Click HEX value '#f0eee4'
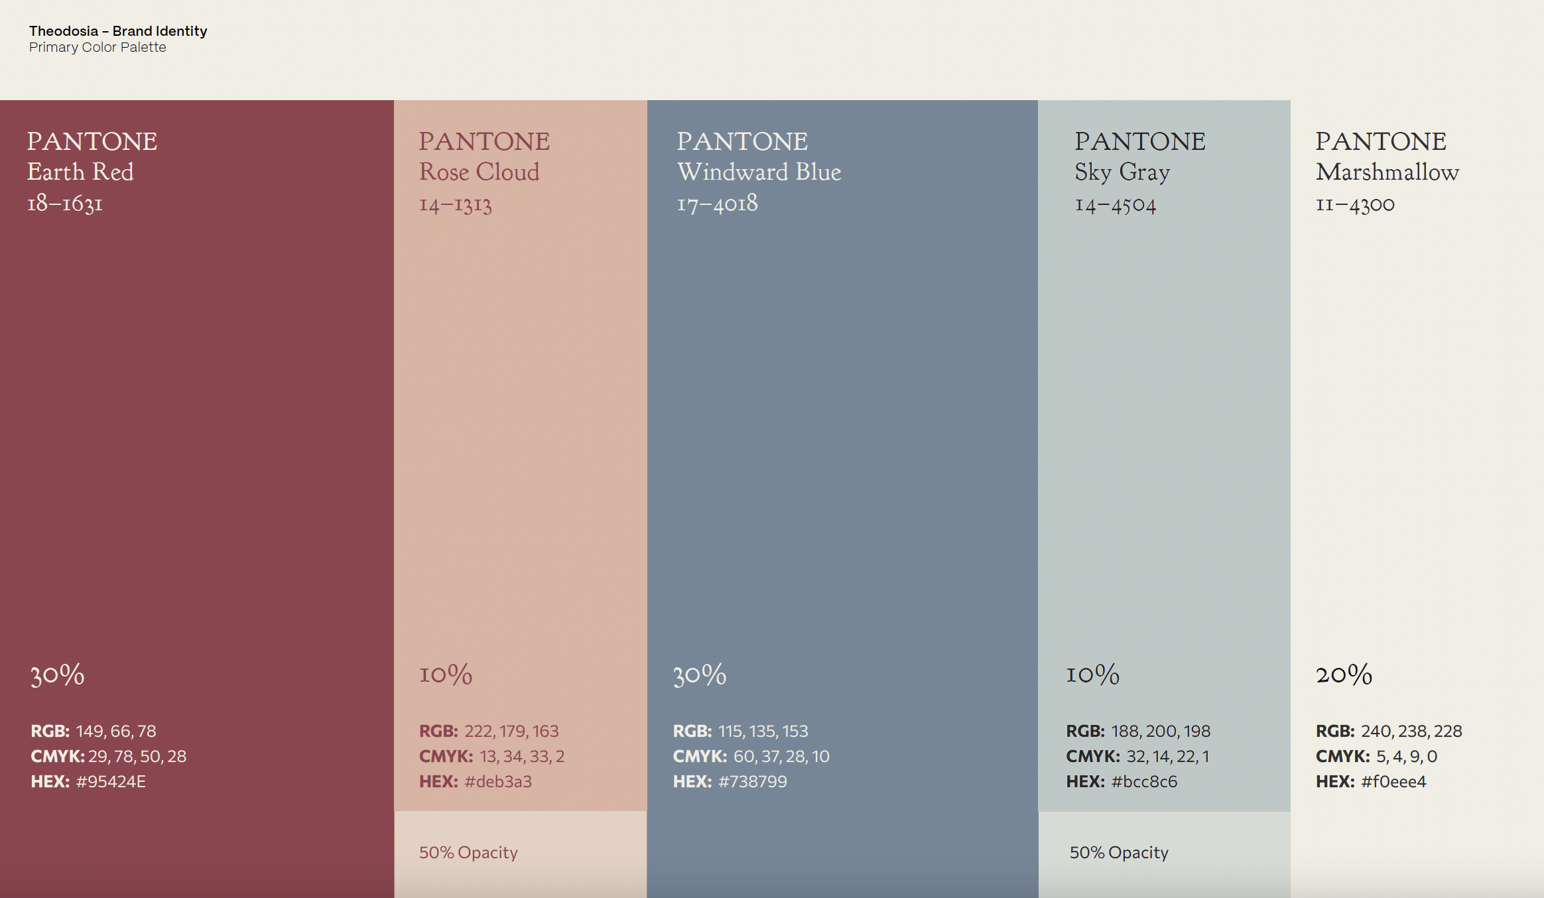Image resolution: width=1544 pixels, height=898 pixels. point(1393,781)
